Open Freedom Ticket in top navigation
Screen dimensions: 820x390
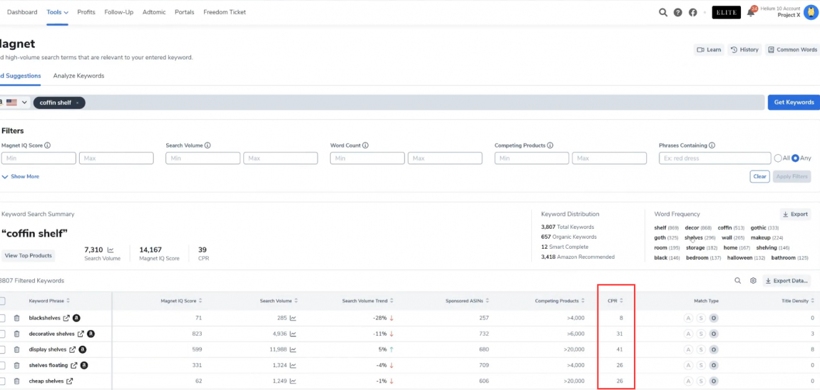click(225, 12)
